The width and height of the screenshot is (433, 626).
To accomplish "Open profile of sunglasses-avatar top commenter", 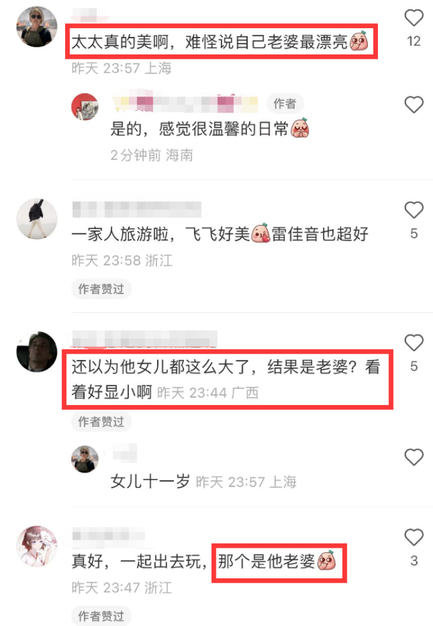I will point(36,26).
